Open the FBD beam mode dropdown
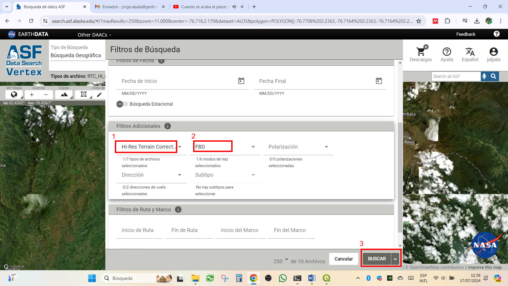 point(225,147)
